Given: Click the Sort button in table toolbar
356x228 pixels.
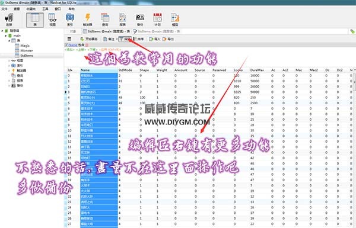Looking at the screenshot, I should (x=138, y=39).
